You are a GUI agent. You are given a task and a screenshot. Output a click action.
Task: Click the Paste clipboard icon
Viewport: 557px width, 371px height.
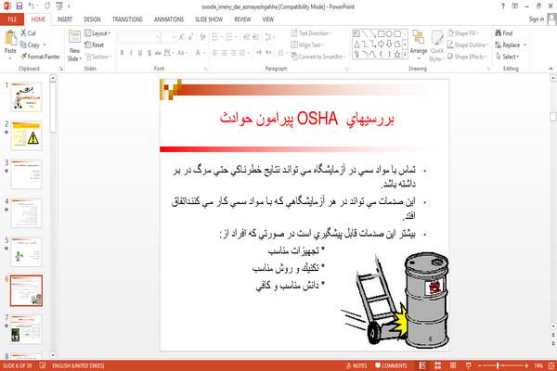click(10, 38)
